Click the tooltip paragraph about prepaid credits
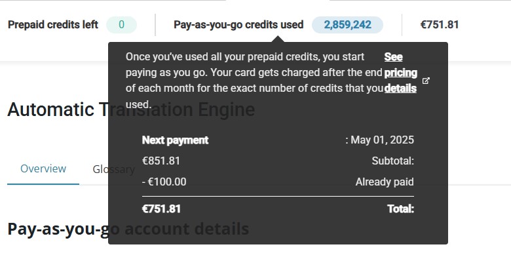The height and width of the screenshot is (253, 511). [254, 80]
